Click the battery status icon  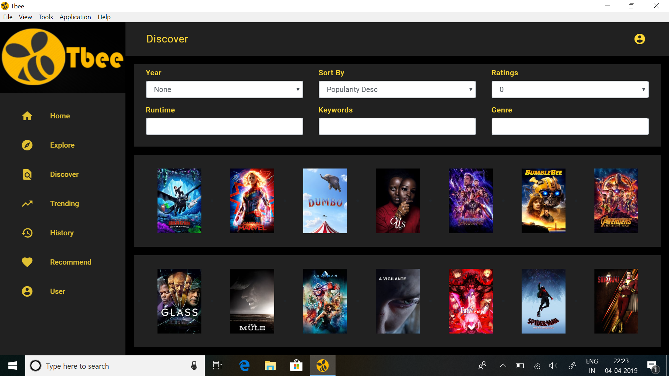520,366
